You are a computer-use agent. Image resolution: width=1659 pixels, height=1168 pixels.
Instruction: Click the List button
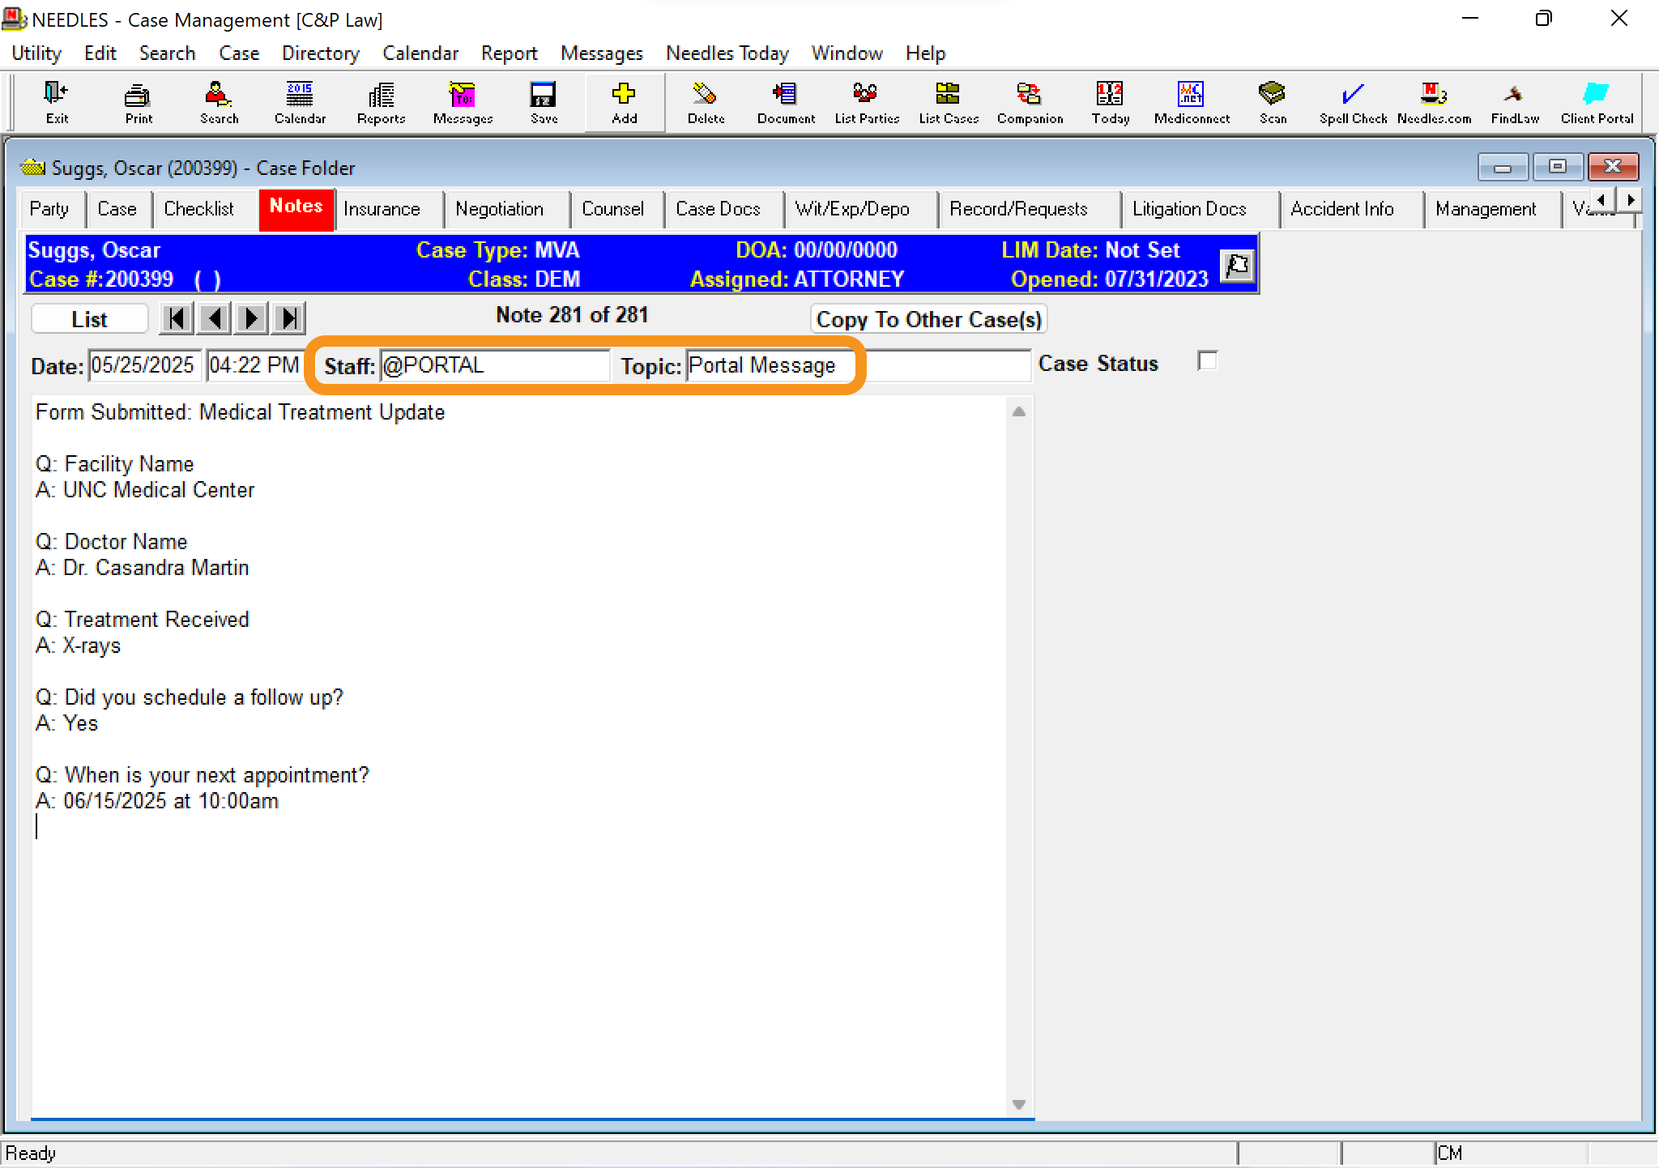coord(89,319)
